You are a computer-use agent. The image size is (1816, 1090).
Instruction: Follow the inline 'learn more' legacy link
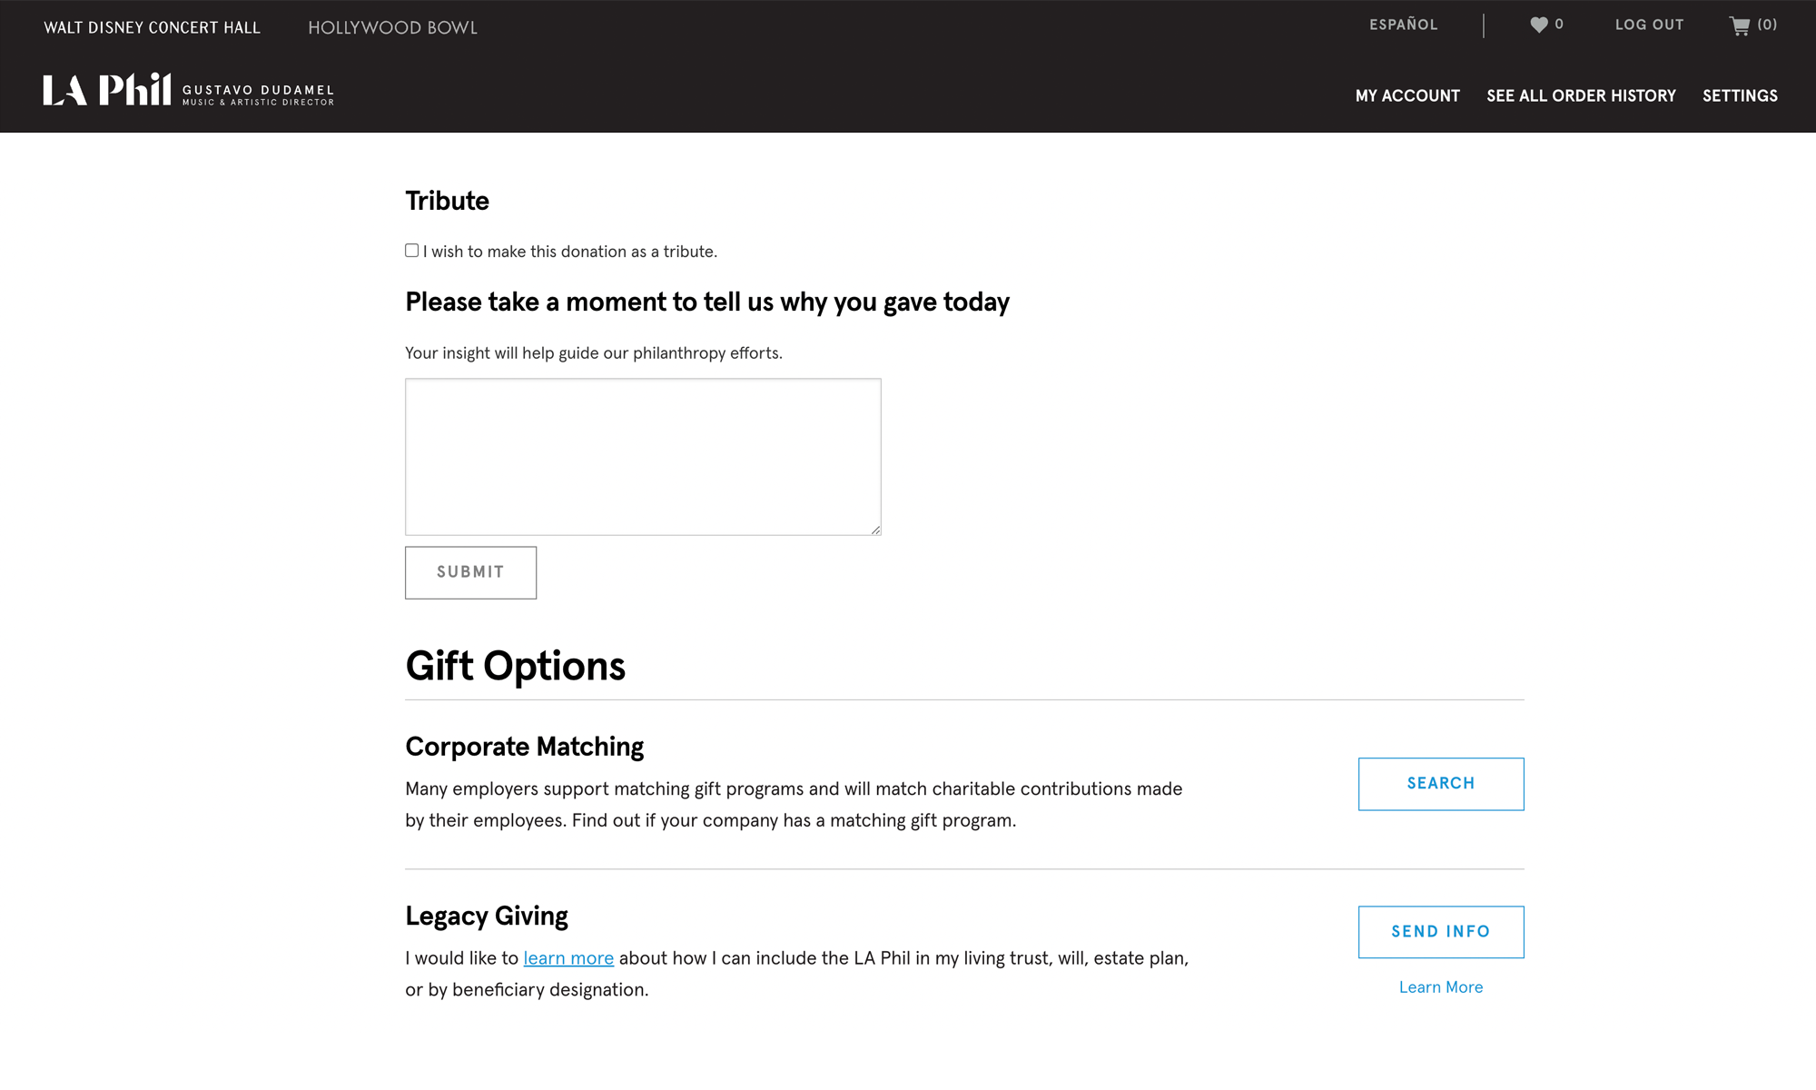tap(567, 958)
